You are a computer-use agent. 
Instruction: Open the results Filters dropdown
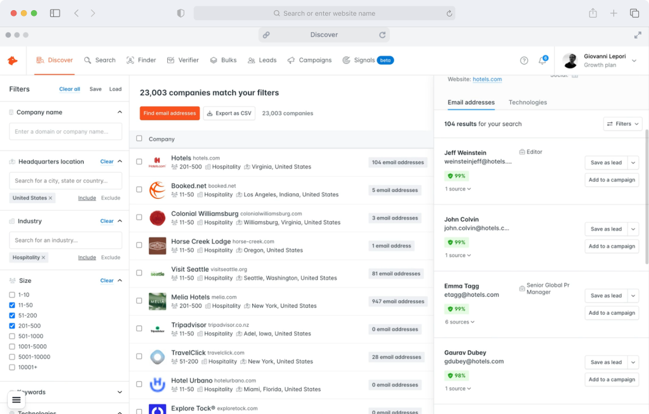622,123
